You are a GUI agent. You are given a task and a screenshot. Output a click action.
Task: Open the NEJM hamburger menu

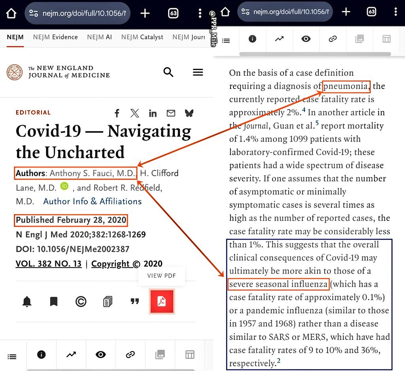pos(198,72)
